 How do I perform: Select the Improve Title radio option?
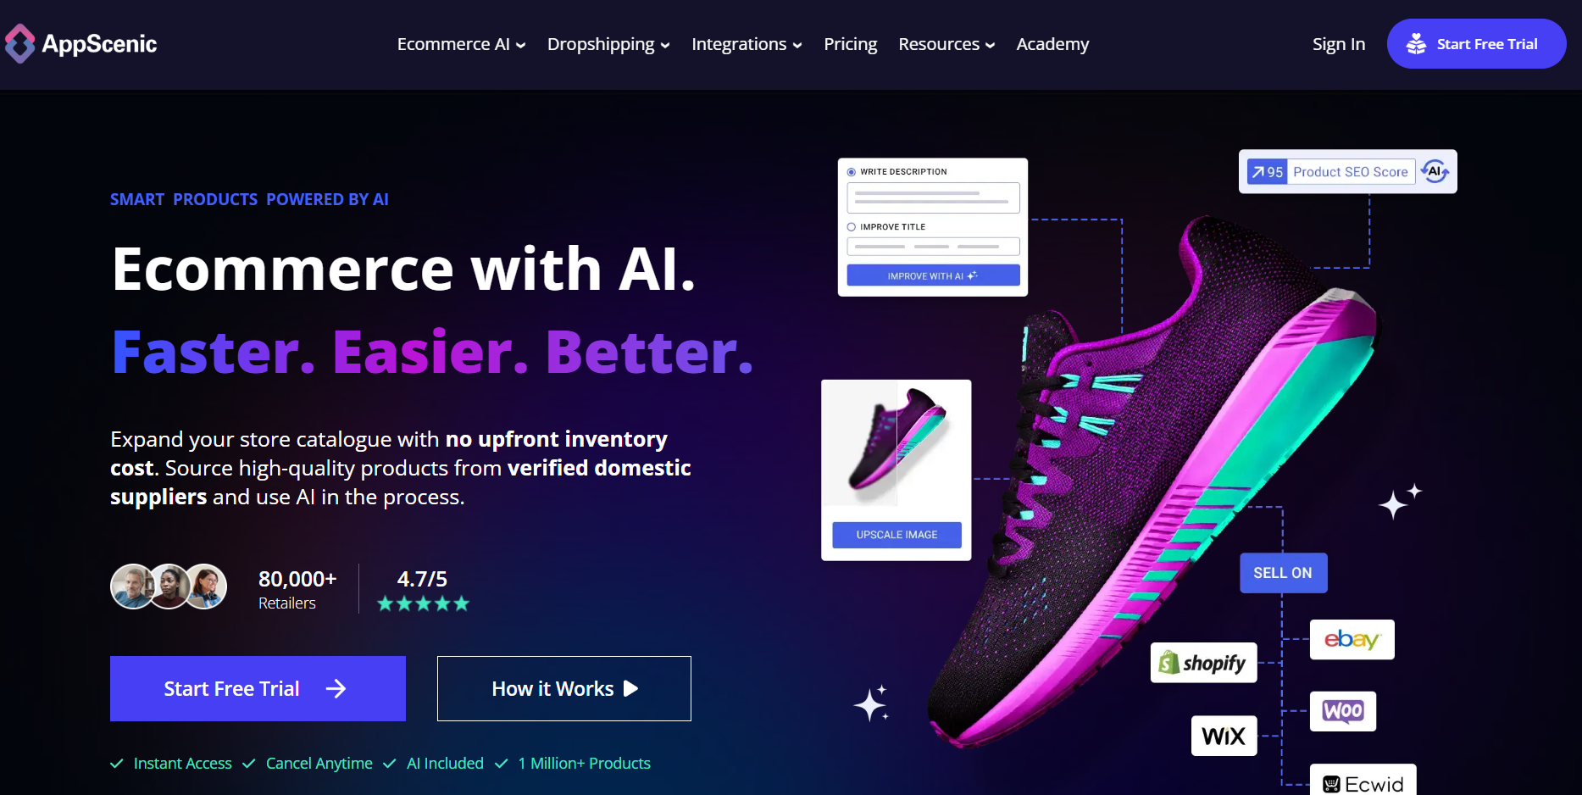852,227
